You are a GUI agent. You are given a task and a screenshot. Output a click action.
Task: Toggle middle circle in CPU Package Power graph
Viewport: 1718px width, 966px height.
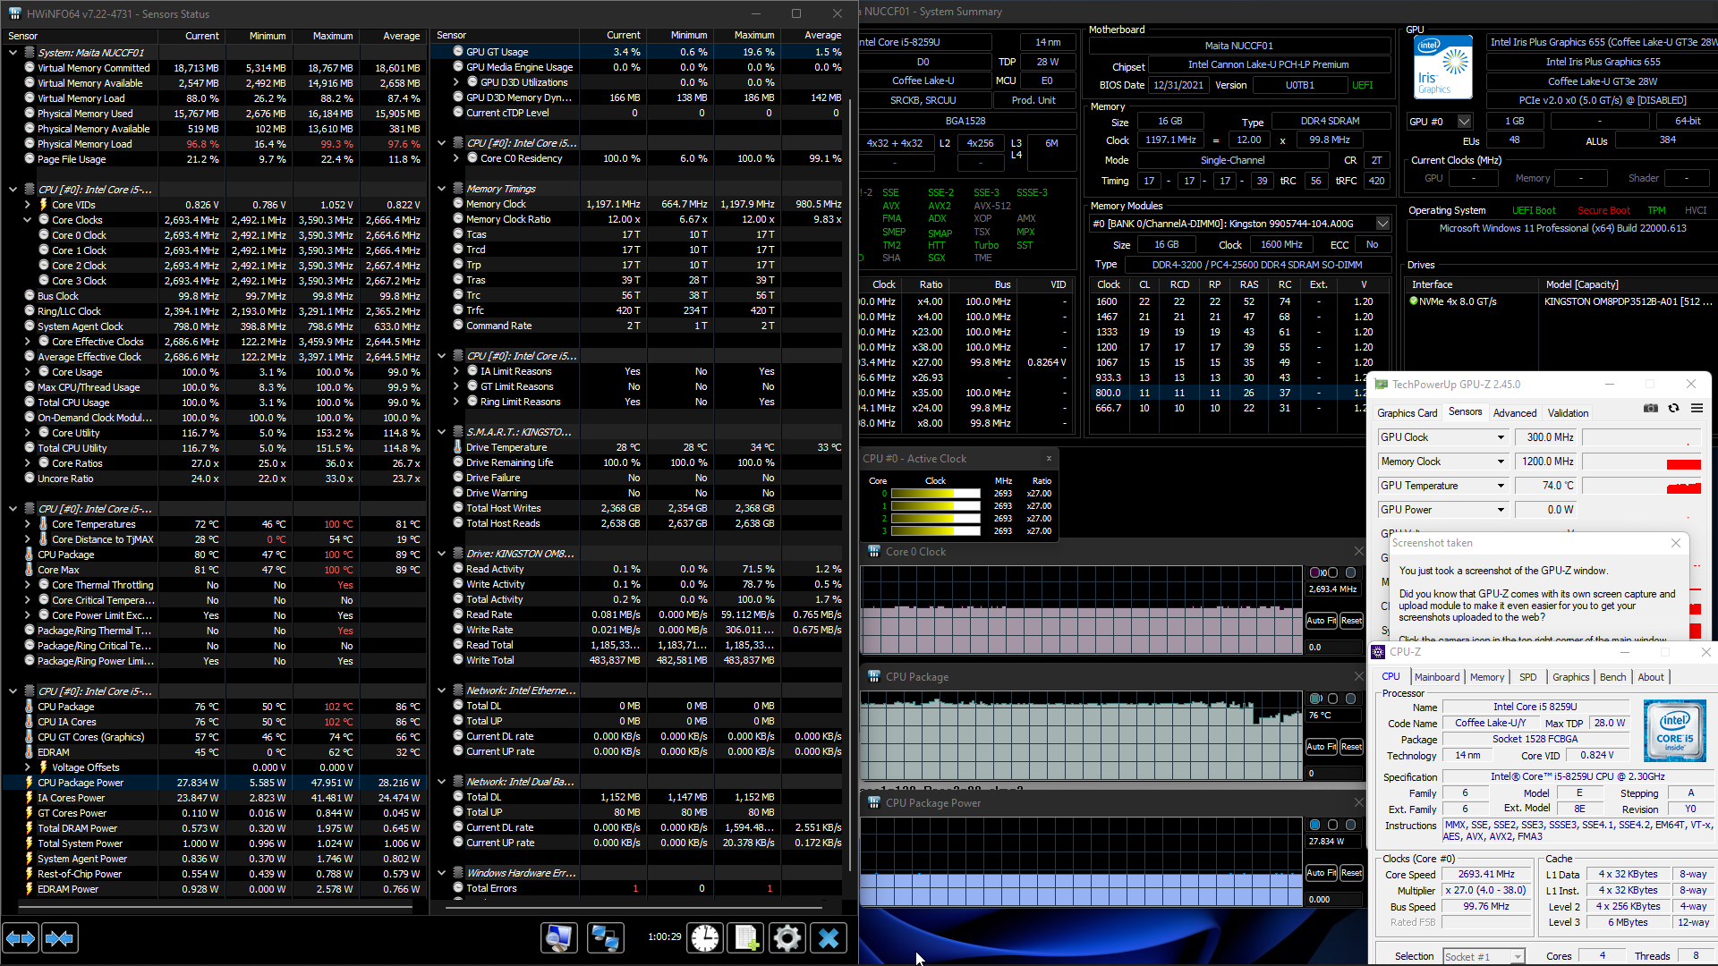[x=1332, y=825]
